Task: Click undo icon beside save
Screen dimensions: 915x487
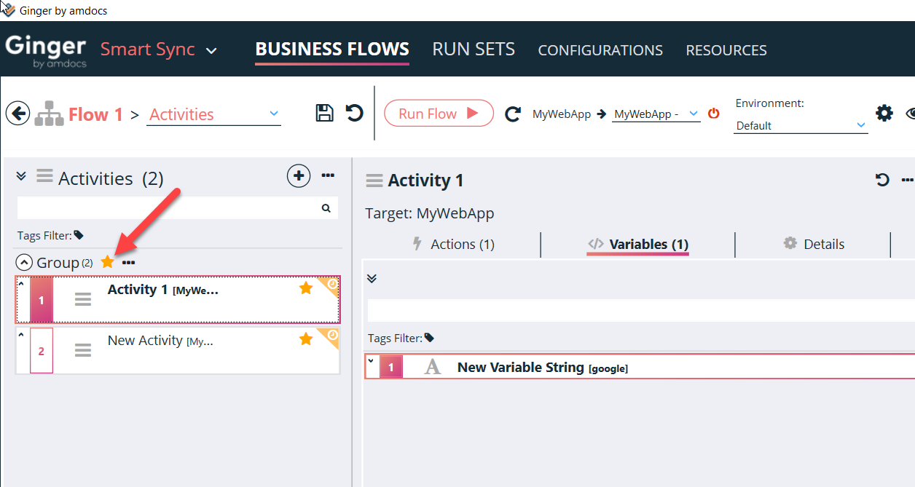Action: coord(355,113)
